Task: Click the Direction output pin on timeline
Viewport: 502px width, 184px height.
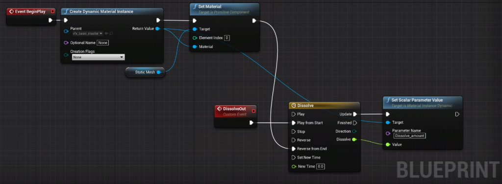Action: pyautogui.click(x=354, y=131)
